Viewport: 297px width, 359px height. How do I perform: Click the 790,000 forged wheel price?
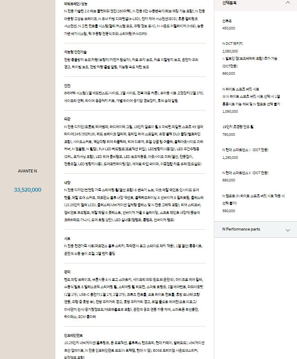coord(229,134)
